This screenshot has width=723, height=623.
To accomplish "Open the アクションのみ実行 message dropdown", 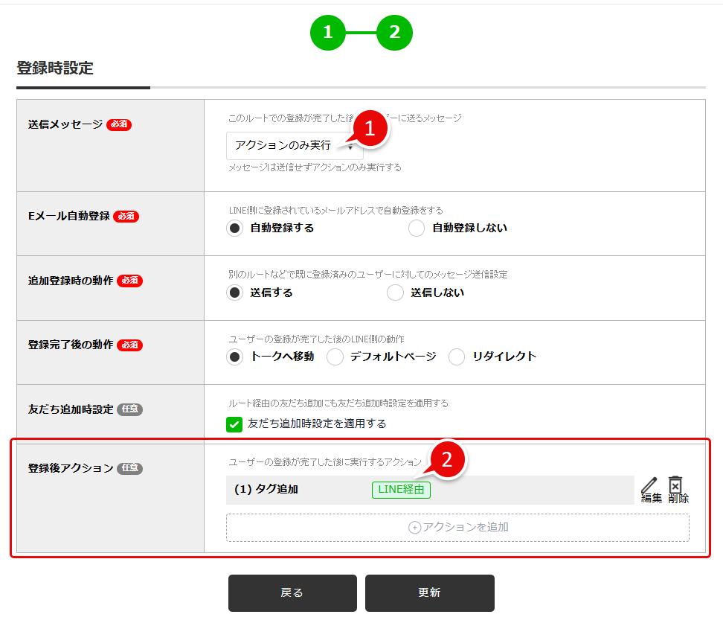I will (294, 146).
